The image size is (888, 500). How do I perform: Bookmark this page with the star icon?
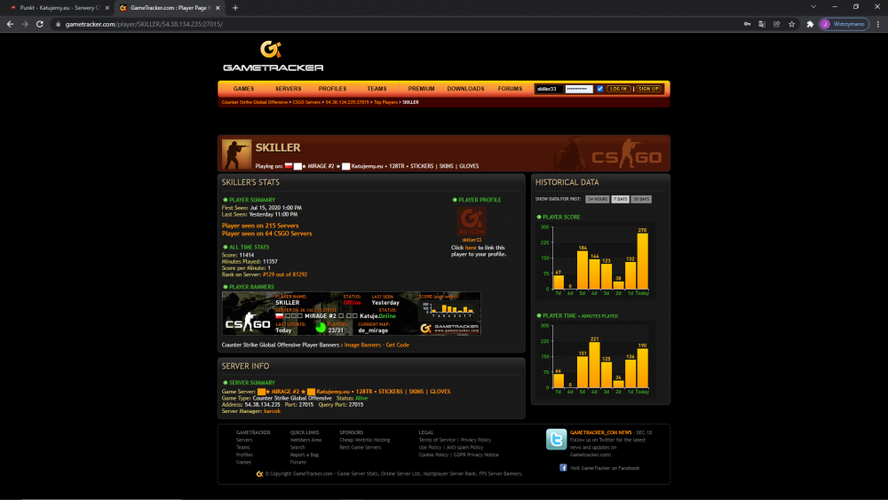click(792, 24)
